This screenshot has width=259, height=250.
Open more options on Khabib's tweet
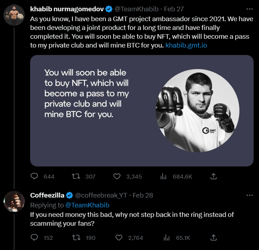249,8
